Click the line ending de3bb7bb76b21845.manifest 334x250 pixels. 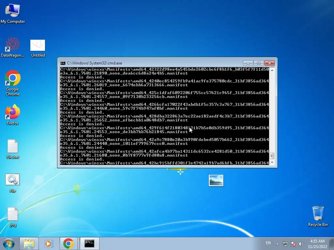[x=124, y=132]
